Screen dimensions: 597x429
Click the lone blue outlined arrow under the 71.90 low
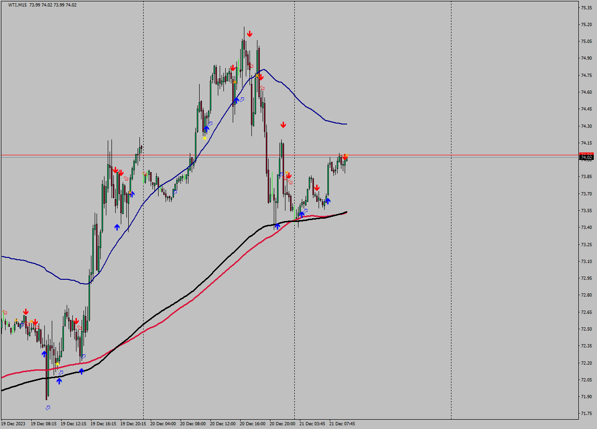click(x=48, y=408)
